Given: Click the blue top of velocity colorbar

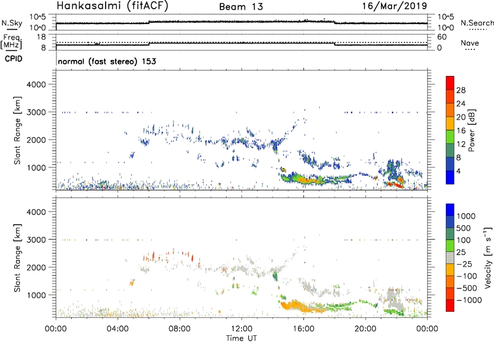Looking at the screenshot, I should (x=450, y=210).
